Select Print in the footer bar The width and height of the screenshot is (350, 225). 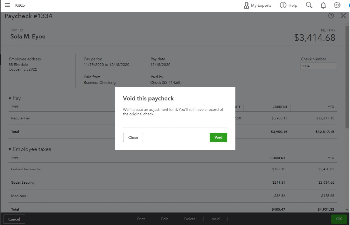click(x=141, y=219)
